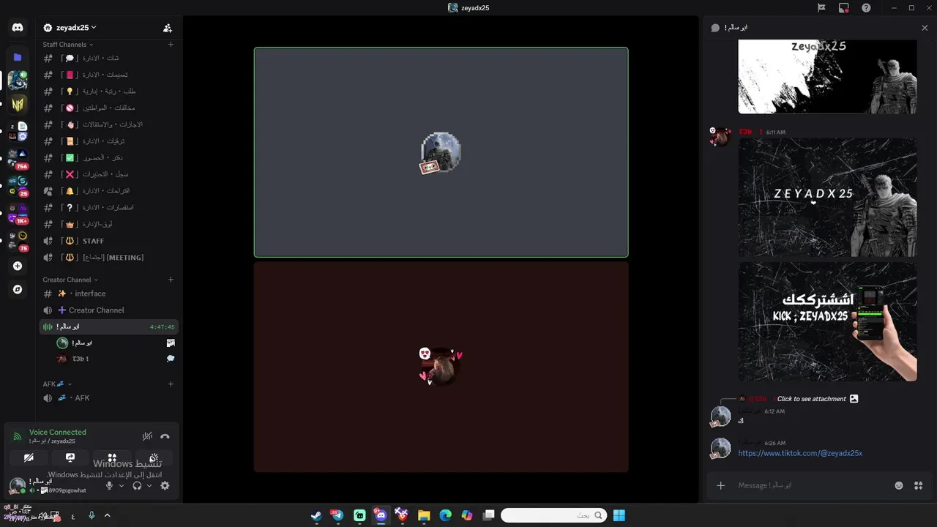The height and width of the screenshot is (527, 937).
Task: Open activities launcher button
Action: pos(112,457)
